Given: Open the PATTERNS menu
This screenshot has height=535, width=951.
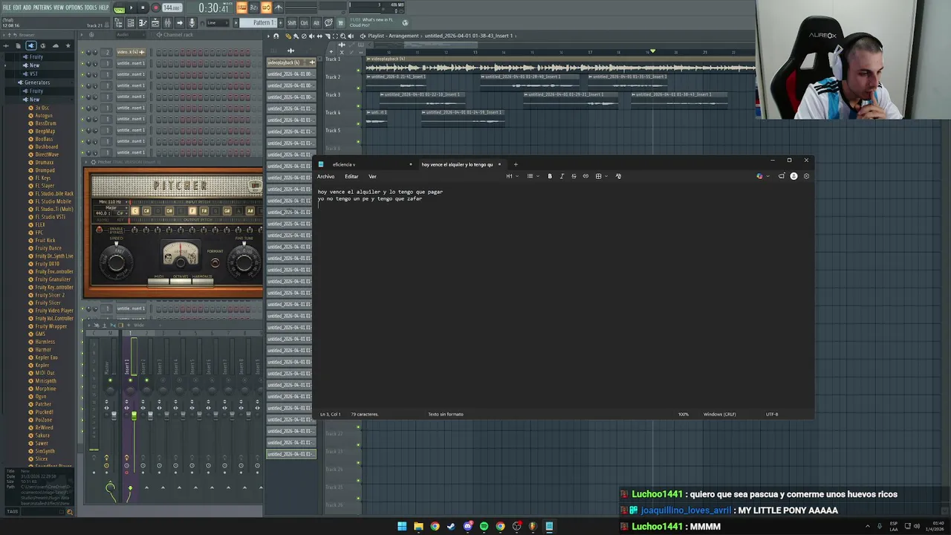Looking at the screenshot, I should tap(42, 7).
